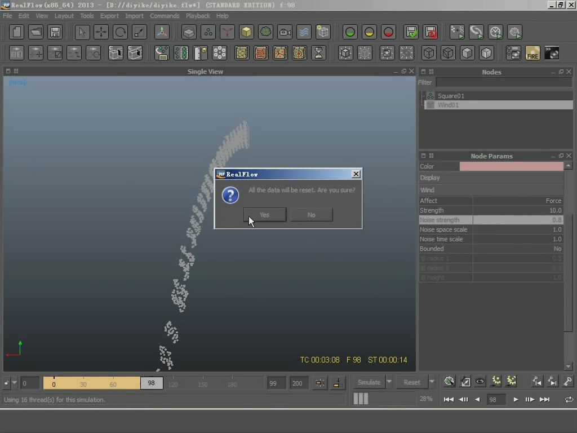Toggle loop playback mode
Viewport: 577px width, 433px height.
click(569, 400)
